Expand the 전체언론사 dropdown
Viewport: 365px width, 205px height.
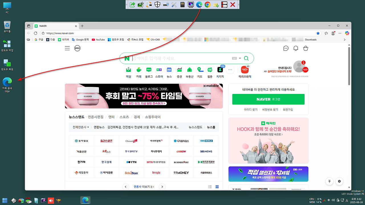(x=81, y=127)
